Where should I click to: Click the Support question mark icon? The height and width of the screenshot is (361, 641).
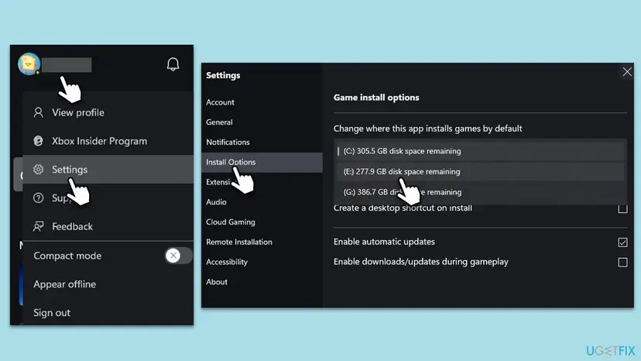[x=39, y=198]
